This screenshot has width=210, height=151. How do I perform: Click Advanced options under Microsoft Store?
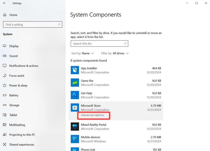tap(92, 115)
